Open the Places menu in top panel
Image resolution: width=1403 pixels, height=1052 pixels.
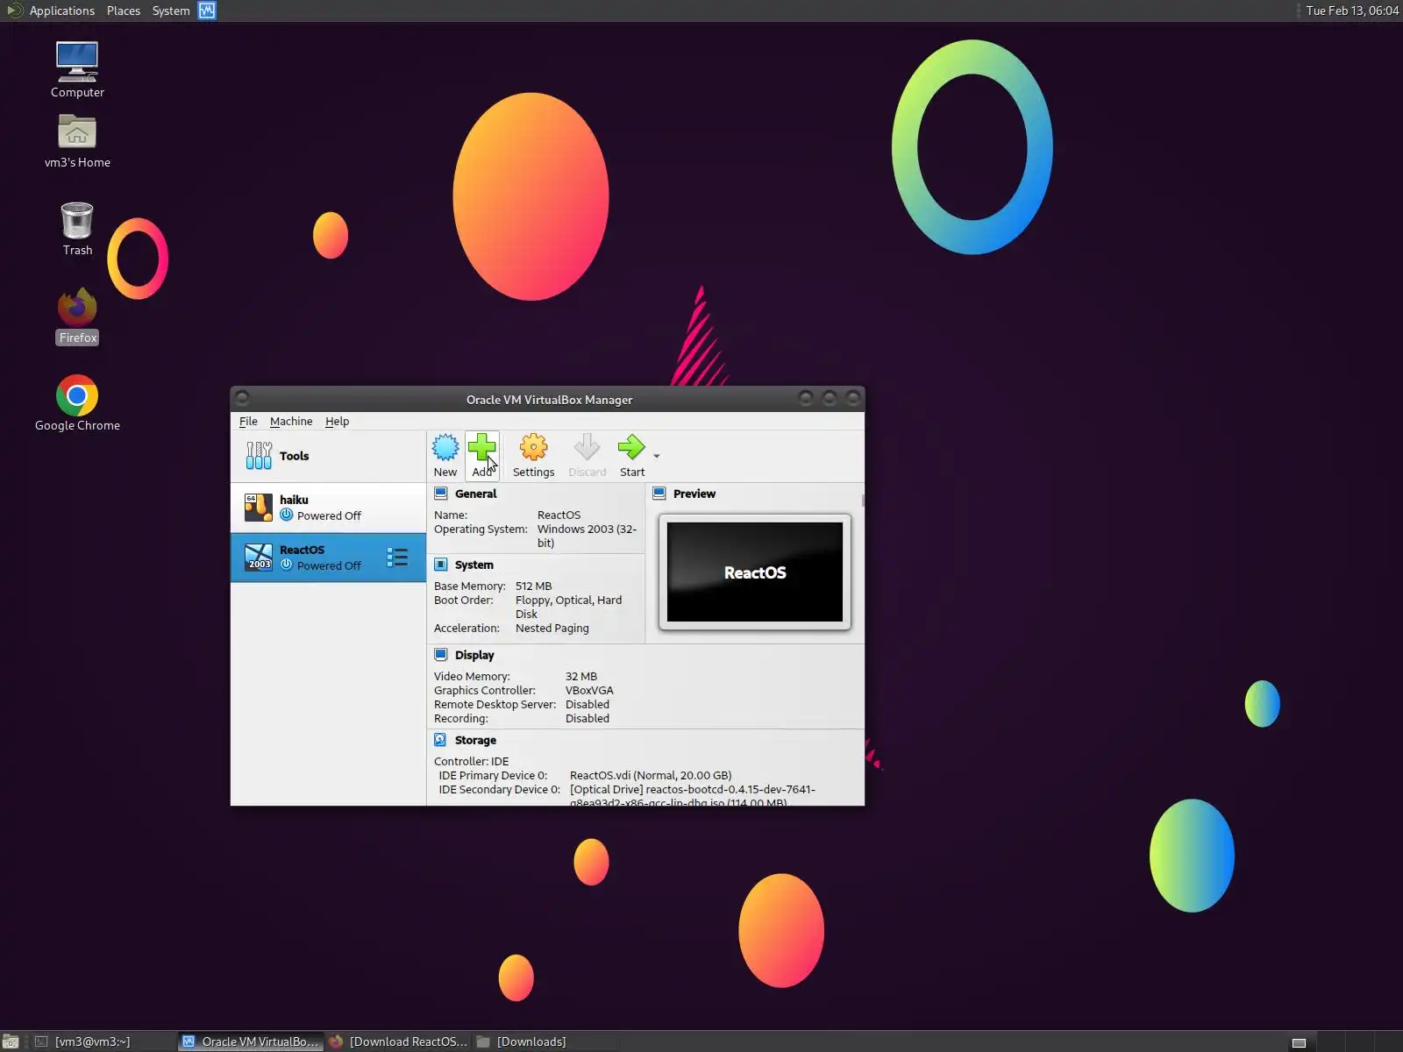tap(124, 11)
